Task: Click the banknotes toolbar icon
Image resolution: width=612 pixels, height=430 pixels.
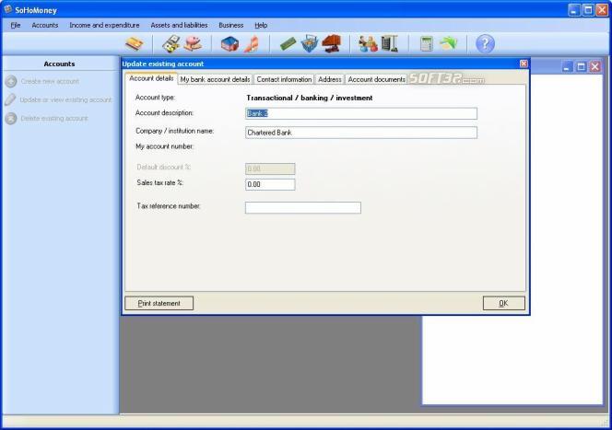Action: pyautogui.click(x=171, y=43)
